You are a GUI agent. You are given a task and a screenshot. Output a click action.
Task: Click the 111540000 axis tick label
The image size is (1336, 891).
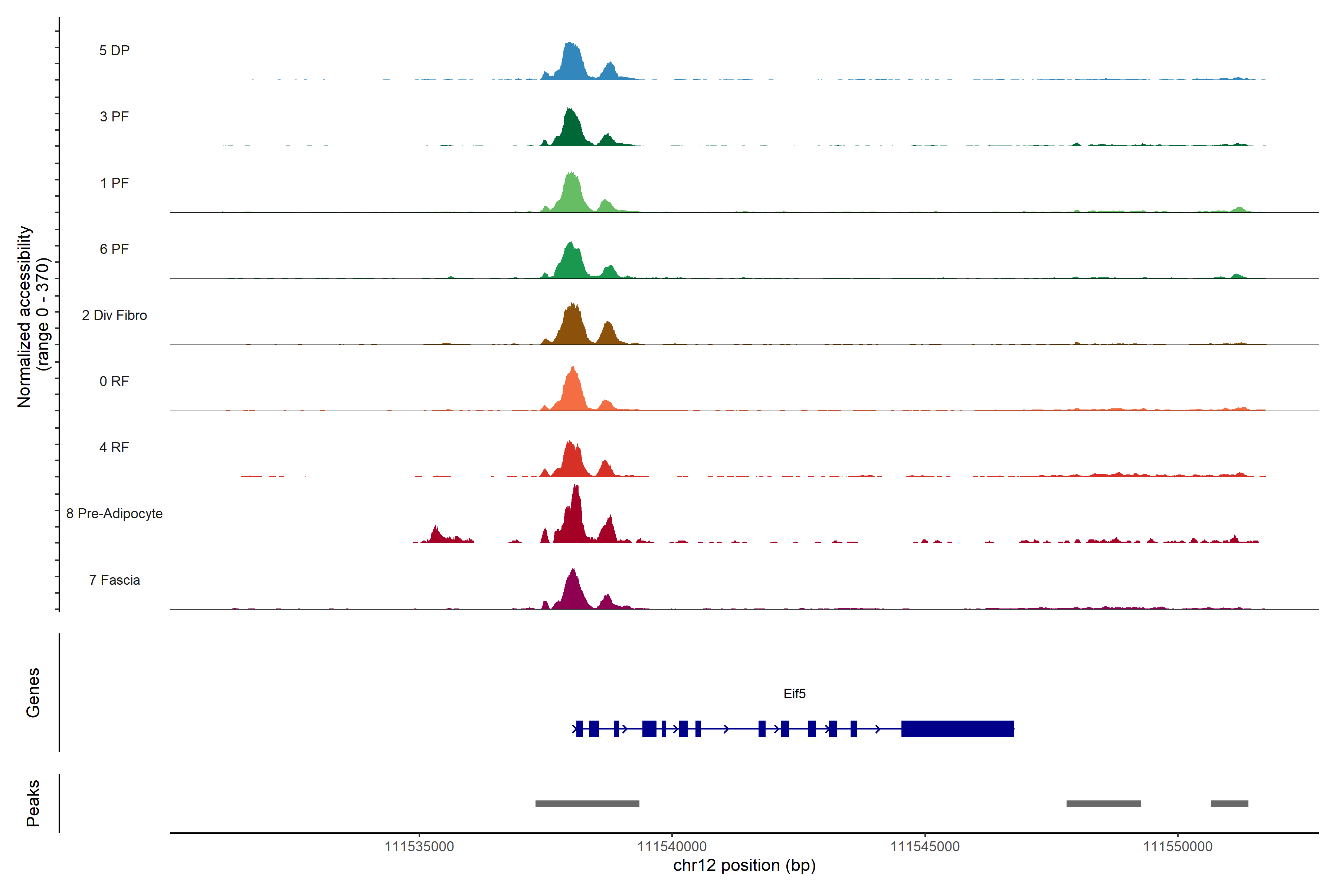[x=672, y=847]
